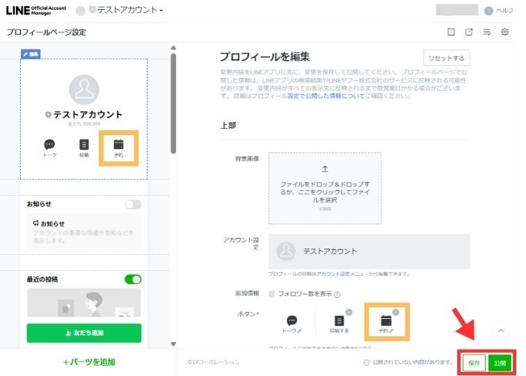Remove the 予約 button via x badge
526x376 pixels.
396,312
